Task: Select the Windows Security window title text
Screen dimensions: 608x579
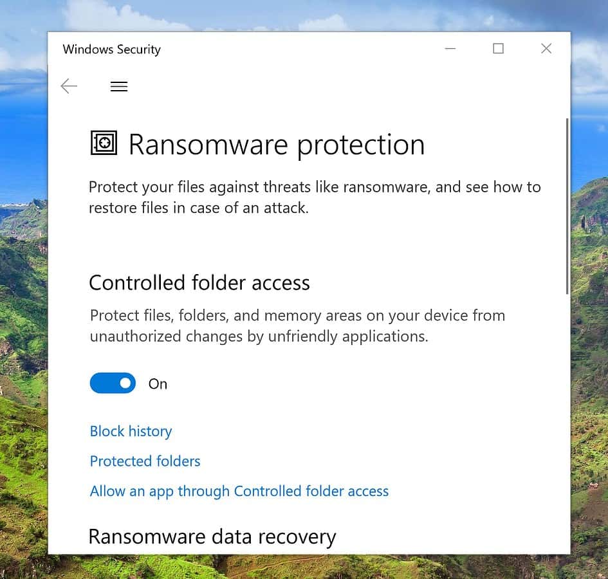Action: point(111,50)
